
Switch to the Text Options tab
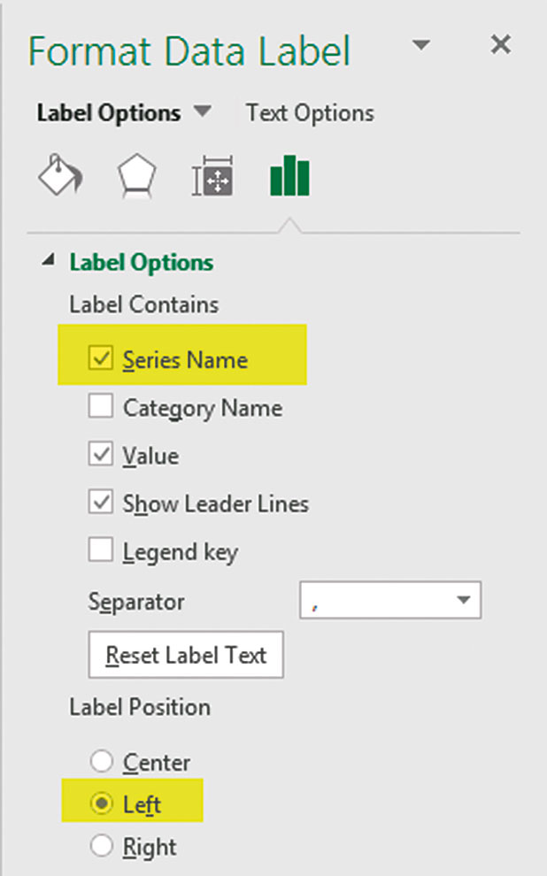coord(310,113)
